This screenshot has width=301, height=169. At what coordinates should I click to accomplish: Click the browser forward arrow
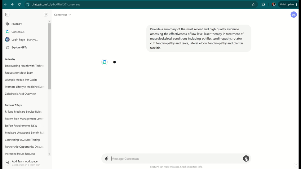(x=12, y=4)
